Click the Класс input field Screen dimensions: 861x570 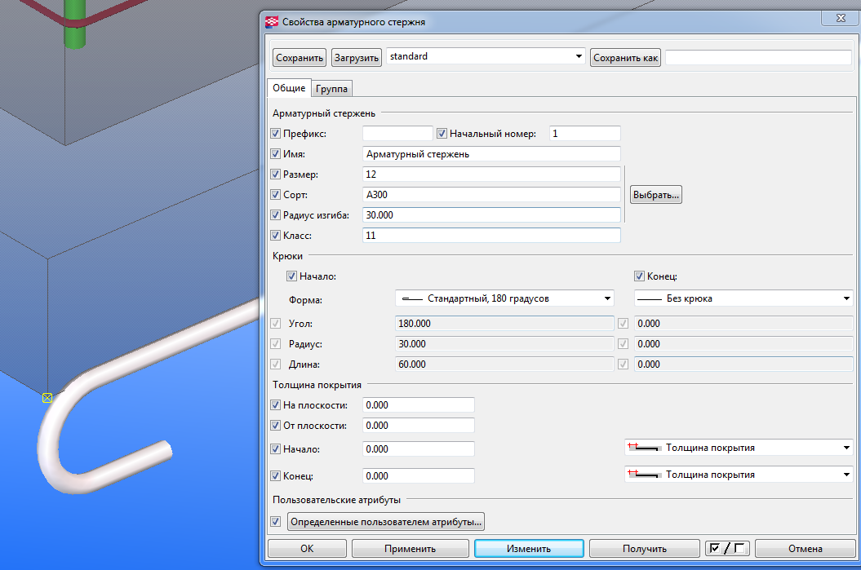(490, 236)
